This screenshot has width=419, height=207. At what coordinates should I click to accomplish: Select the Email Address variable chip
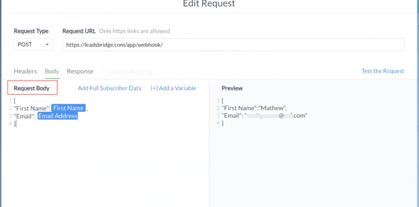58,116
